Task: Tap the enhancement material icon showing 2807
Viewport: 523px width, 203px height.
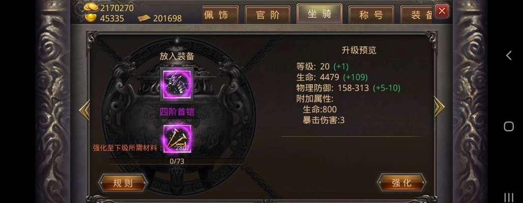Action: (x=178, y=139)
